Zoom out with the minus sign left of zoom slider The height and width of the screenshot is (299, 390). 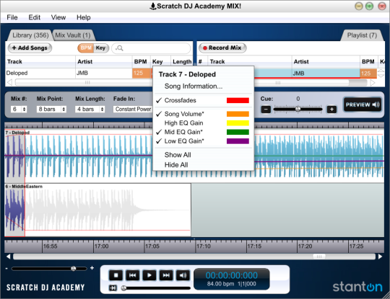tap(6, 269)
